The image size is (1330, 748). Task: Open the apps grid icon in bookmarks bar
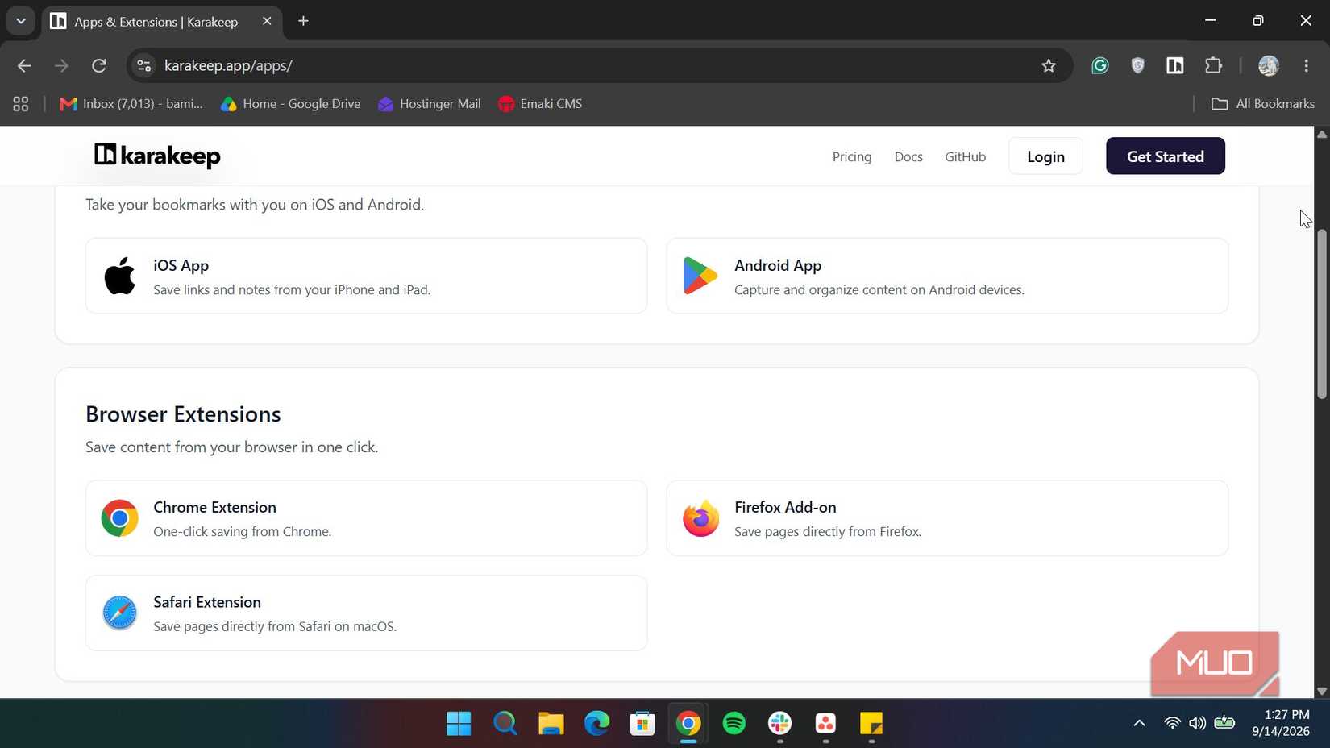[x=21, y=103]
